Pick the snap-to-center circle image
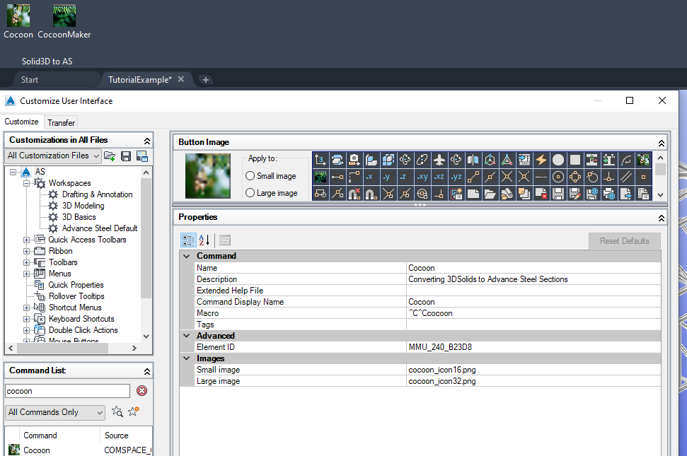 pos(558,177)
